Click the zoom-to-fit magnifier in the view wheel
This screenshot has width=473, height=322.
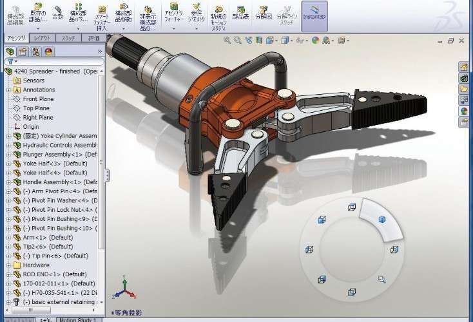[x=381, y=279]
